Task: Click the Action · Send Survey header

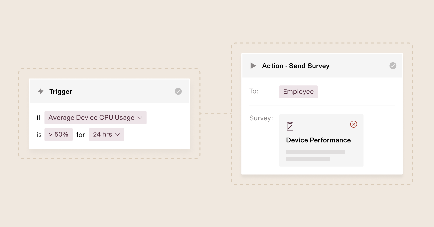Action: click(296, 66)
